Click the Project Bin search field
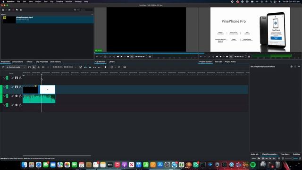 tap(86, 10)
